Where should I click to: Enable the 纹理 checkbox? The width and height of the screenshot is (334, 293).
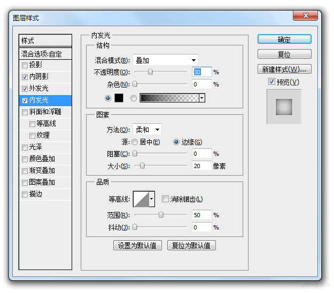click(x=32, y=136)
